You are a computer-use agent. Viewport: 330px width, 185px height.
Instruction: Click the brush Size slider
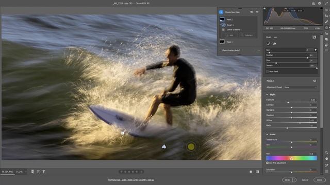tap(291, 52)
